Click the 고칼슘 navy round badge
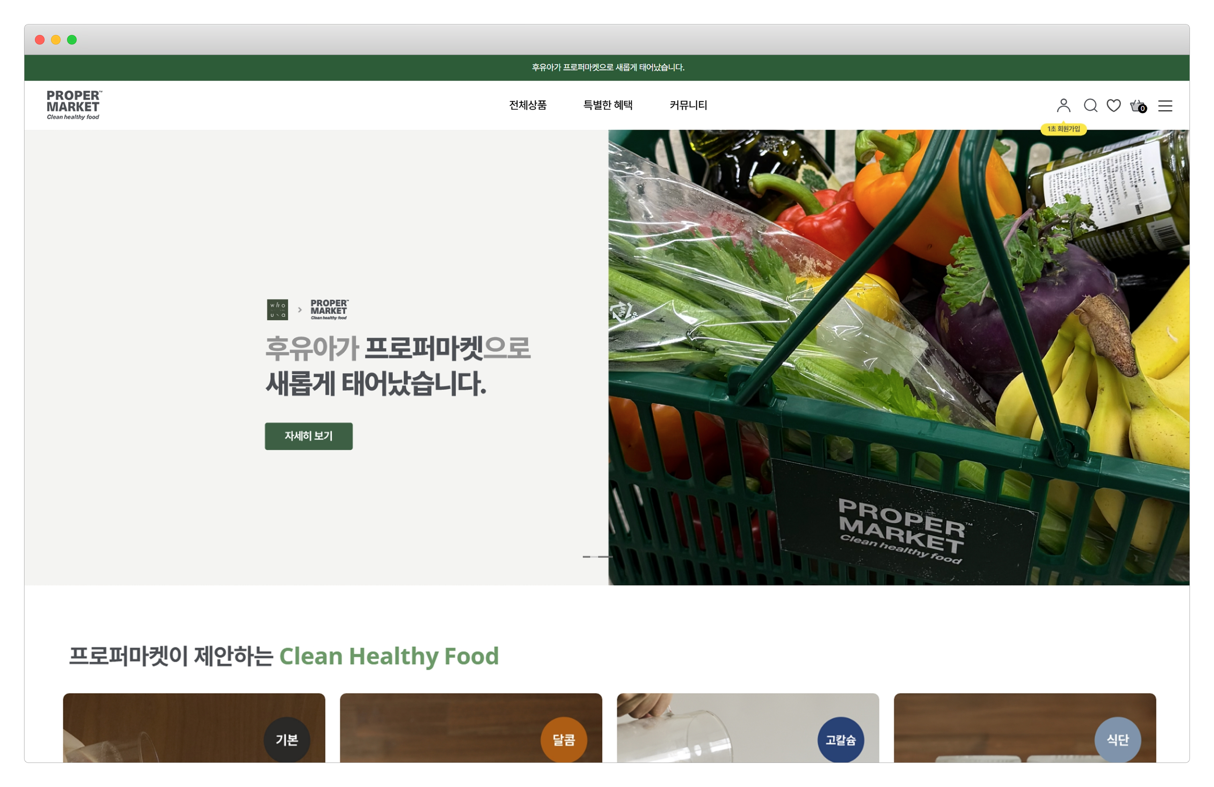 [841, 740]
